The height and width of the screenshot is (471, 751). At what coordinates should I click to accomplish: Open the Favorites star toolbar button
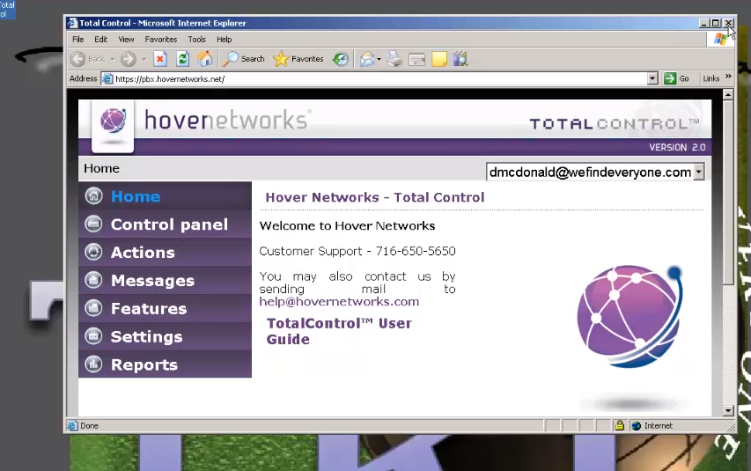[x=298, y=59]
